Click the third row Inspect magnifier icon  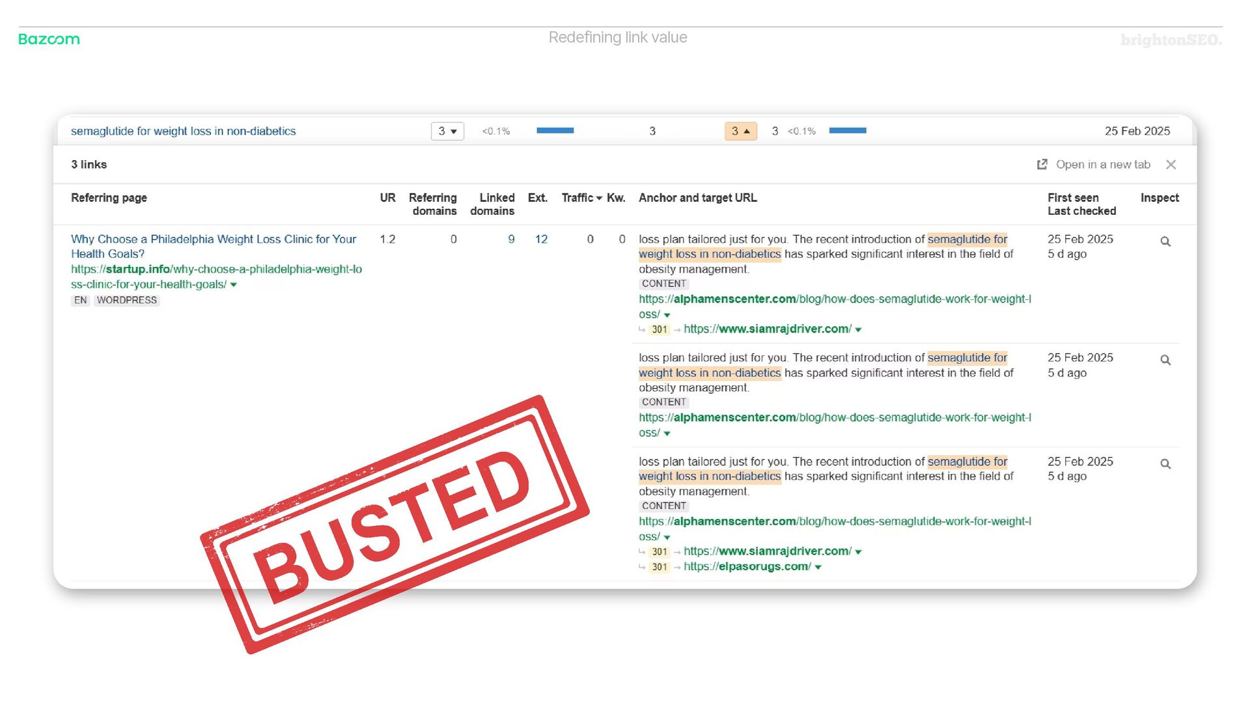coord(1165,464)
